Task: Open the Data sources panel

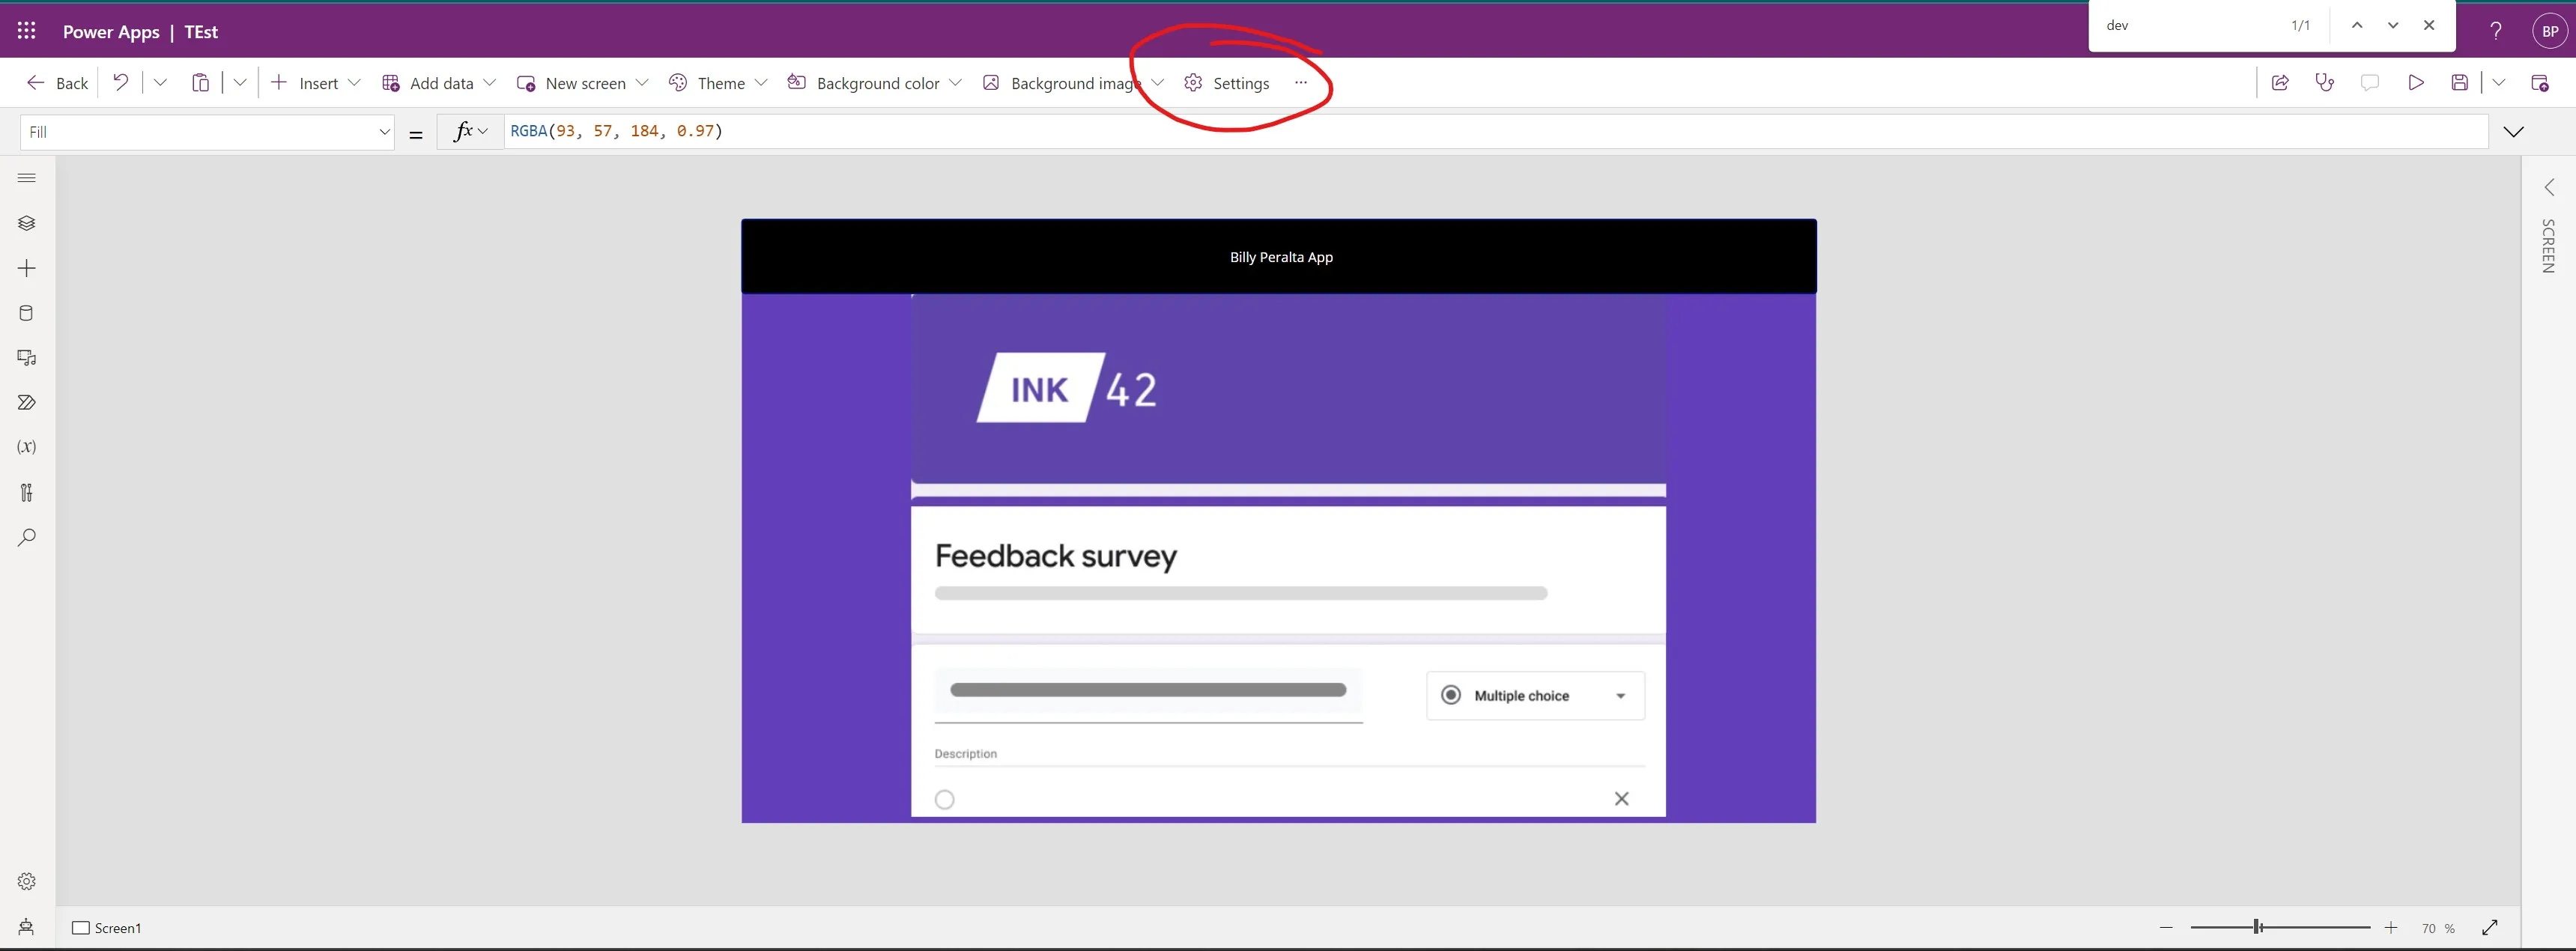Action: coord(26,312)
